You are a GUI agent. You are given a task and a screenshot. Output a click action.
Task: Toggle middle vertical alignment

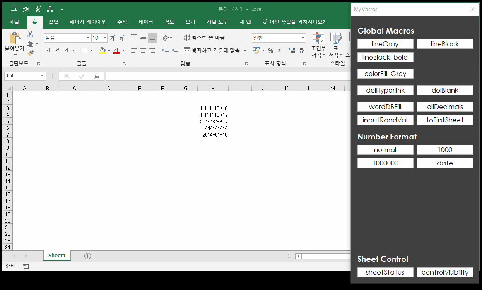click(143, 38)
